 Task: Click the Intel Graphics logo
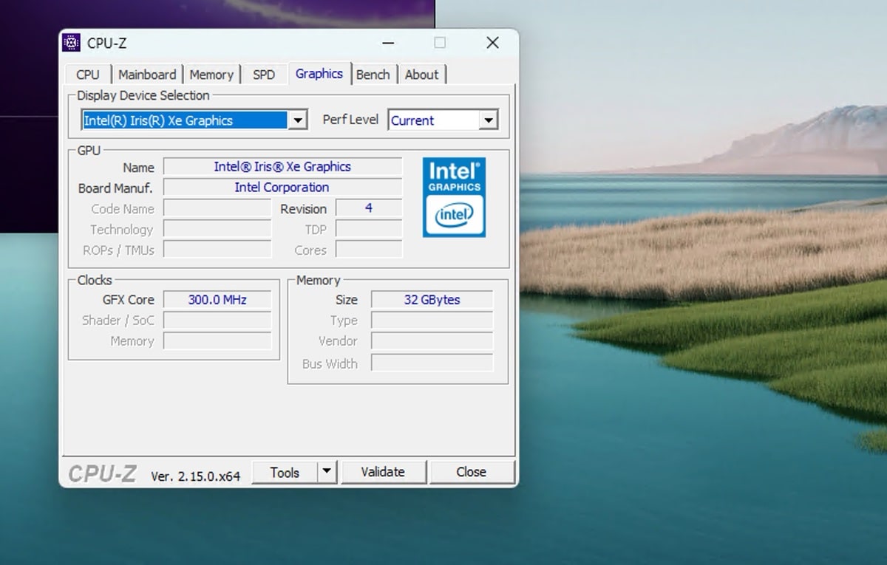tap(454, 197)
